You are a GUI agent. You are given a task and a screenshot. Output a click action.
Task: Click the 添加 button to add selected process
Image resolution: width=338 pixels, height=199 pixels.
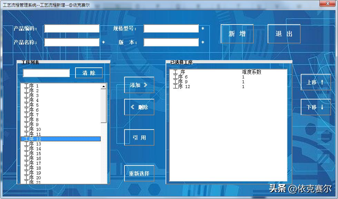(139, 85)
